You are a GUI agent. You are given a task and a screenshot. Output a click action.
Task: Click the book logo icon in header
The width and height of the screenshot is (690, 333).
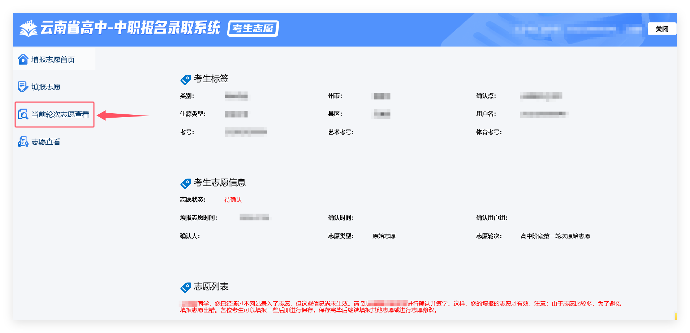[x=28, y=29]
